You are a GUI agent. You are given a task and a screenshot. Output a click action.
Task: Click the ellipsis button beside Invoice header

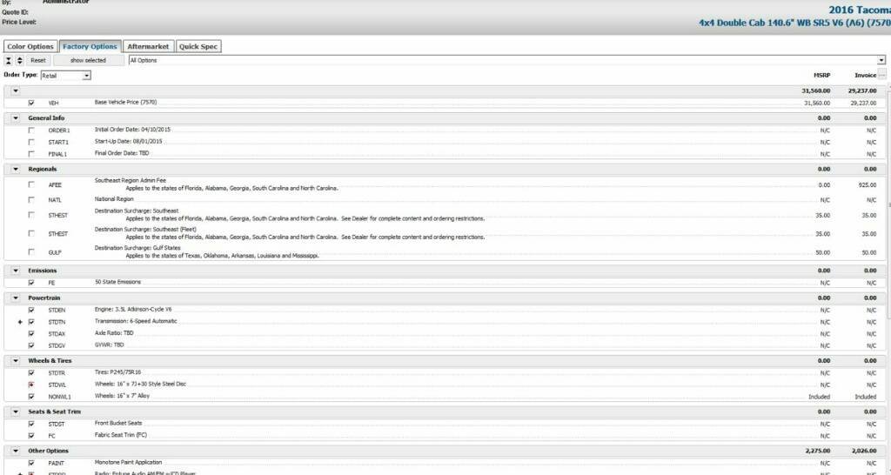[x=882, y=75]
